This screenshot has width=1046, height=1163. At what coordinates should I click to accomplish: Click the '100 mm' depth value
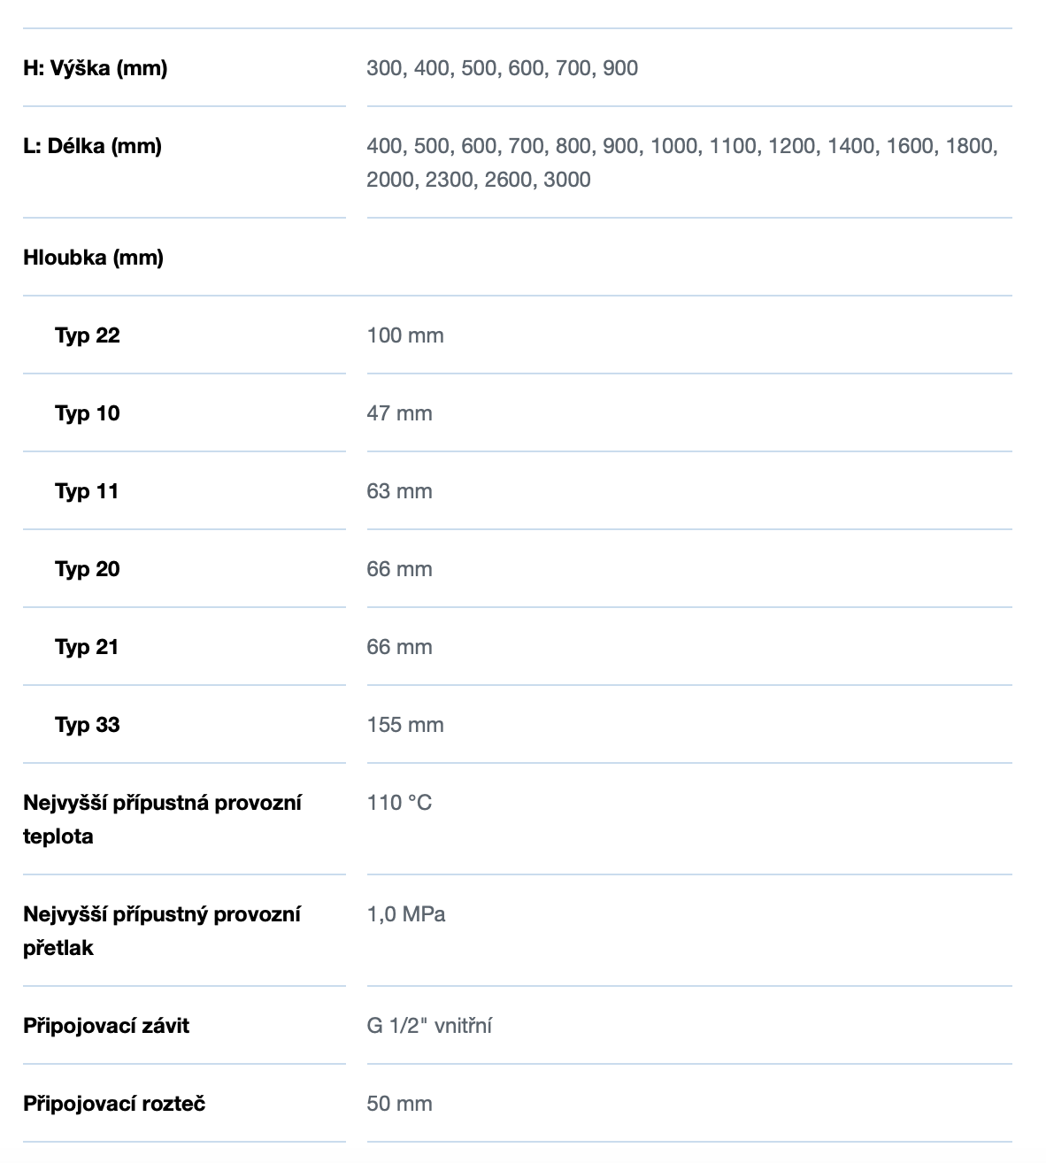click(405, 335)
